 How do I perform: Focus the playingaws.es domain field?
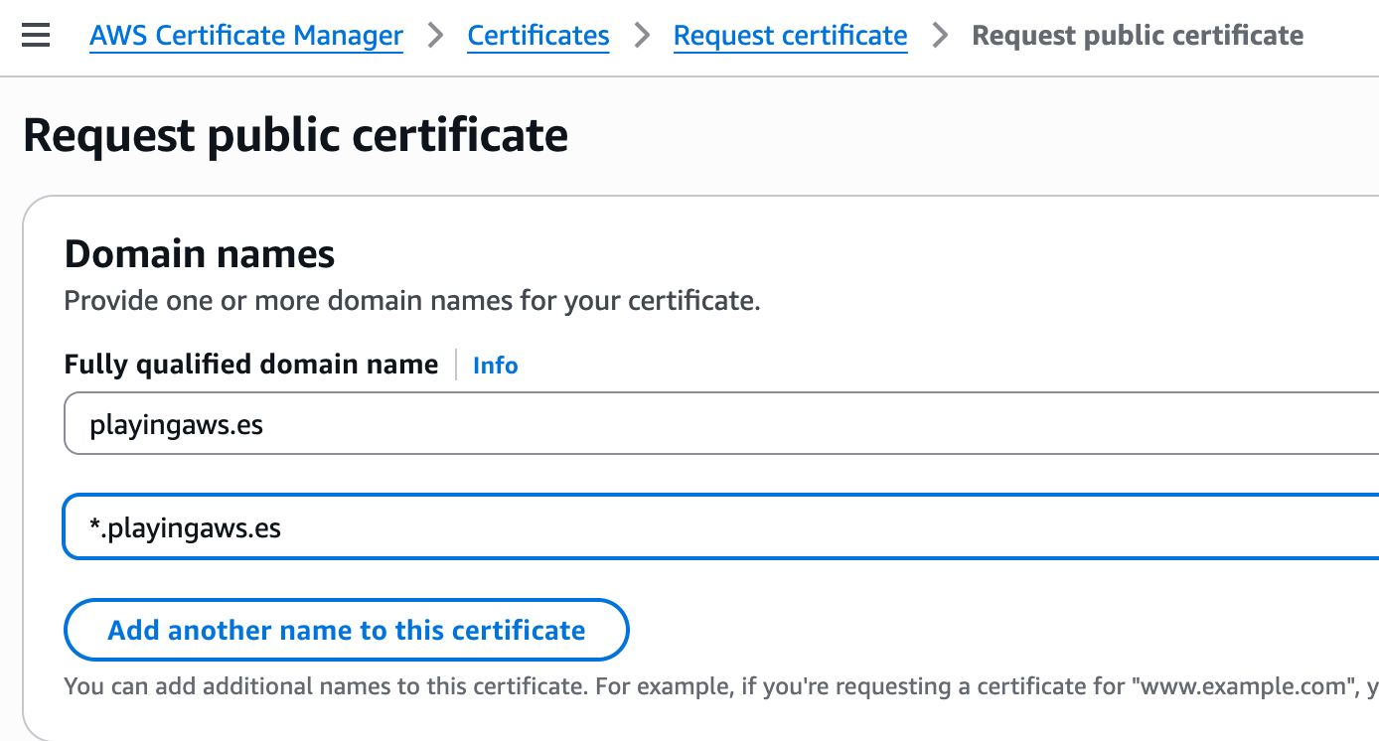tap(695, 425)
